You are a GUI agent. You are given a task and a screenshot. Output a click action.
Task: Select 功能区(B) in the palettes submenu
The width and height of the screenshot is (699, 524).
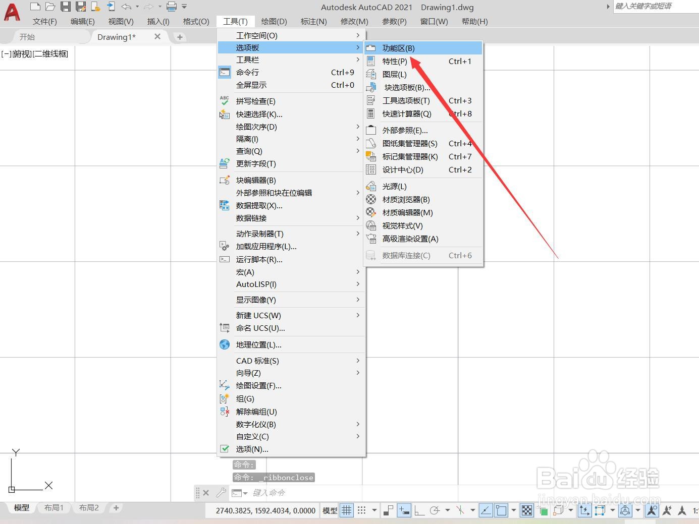(423, 48)
